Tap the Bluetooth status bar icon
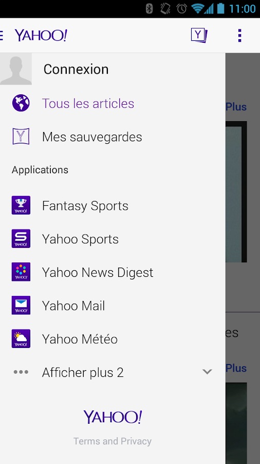 (x=150, y=9)
